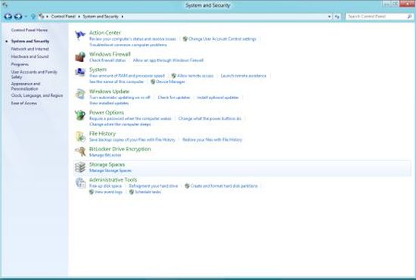Change User Account Control settings
Viewport: 416px width, 280px height.
[x=222, y=39]
